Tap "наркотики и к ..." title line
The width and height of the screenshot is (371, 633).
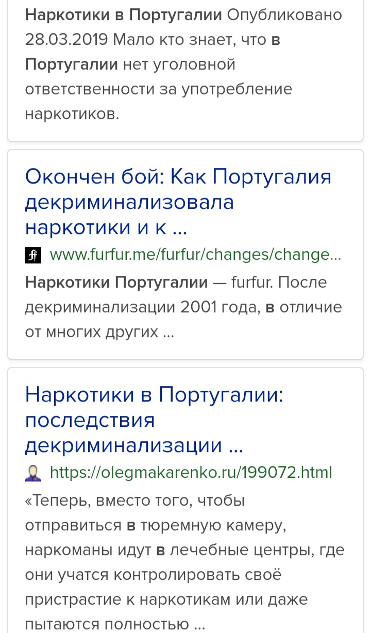coord(106,227)
